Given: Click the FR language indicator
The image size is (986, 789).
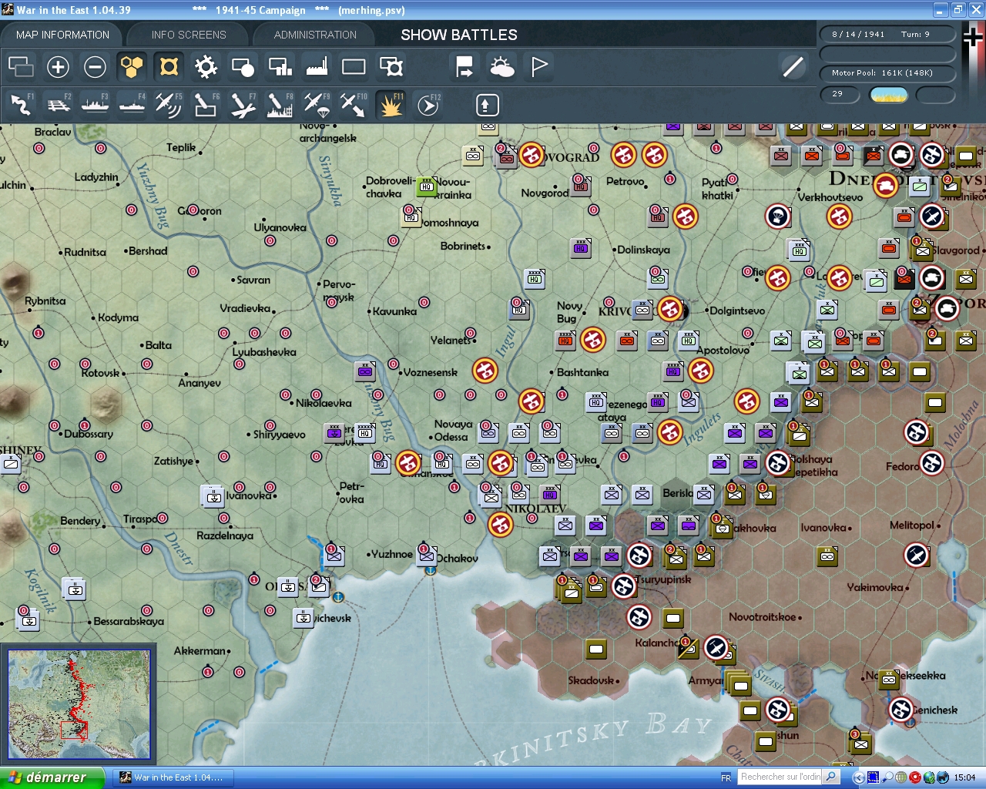Looking at the screenshot, I should (726, 777).
